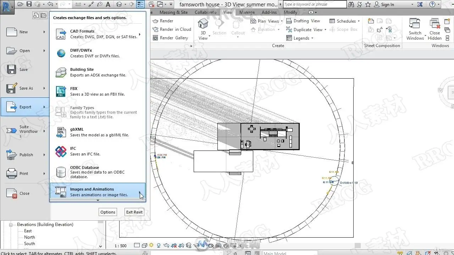Image resolution: width=454 pixels, height=255 pixels.
Task: Select the North elevation in project browser
Action: pyautogui.click(x=29, y=237)
